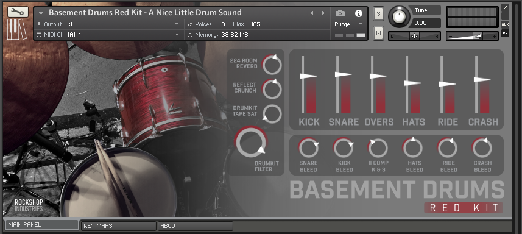Go to the previous instrument arrow
The width and height of the screenshot is (522, 234).
(x=312, y=13)
